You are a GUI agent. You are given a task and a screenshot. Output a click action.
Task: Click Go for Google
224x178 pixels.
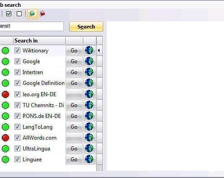pos(74,61)
